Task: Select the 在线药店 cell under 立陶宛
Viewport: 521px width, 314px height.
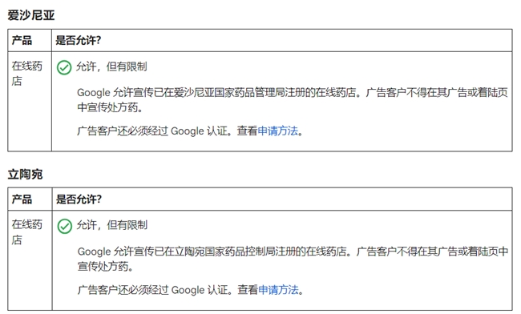Action: pyautogui.click(x=30, y=260)
